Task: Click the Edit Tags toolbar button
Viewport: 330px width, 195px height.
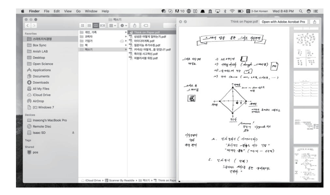Action: [146, 26]
